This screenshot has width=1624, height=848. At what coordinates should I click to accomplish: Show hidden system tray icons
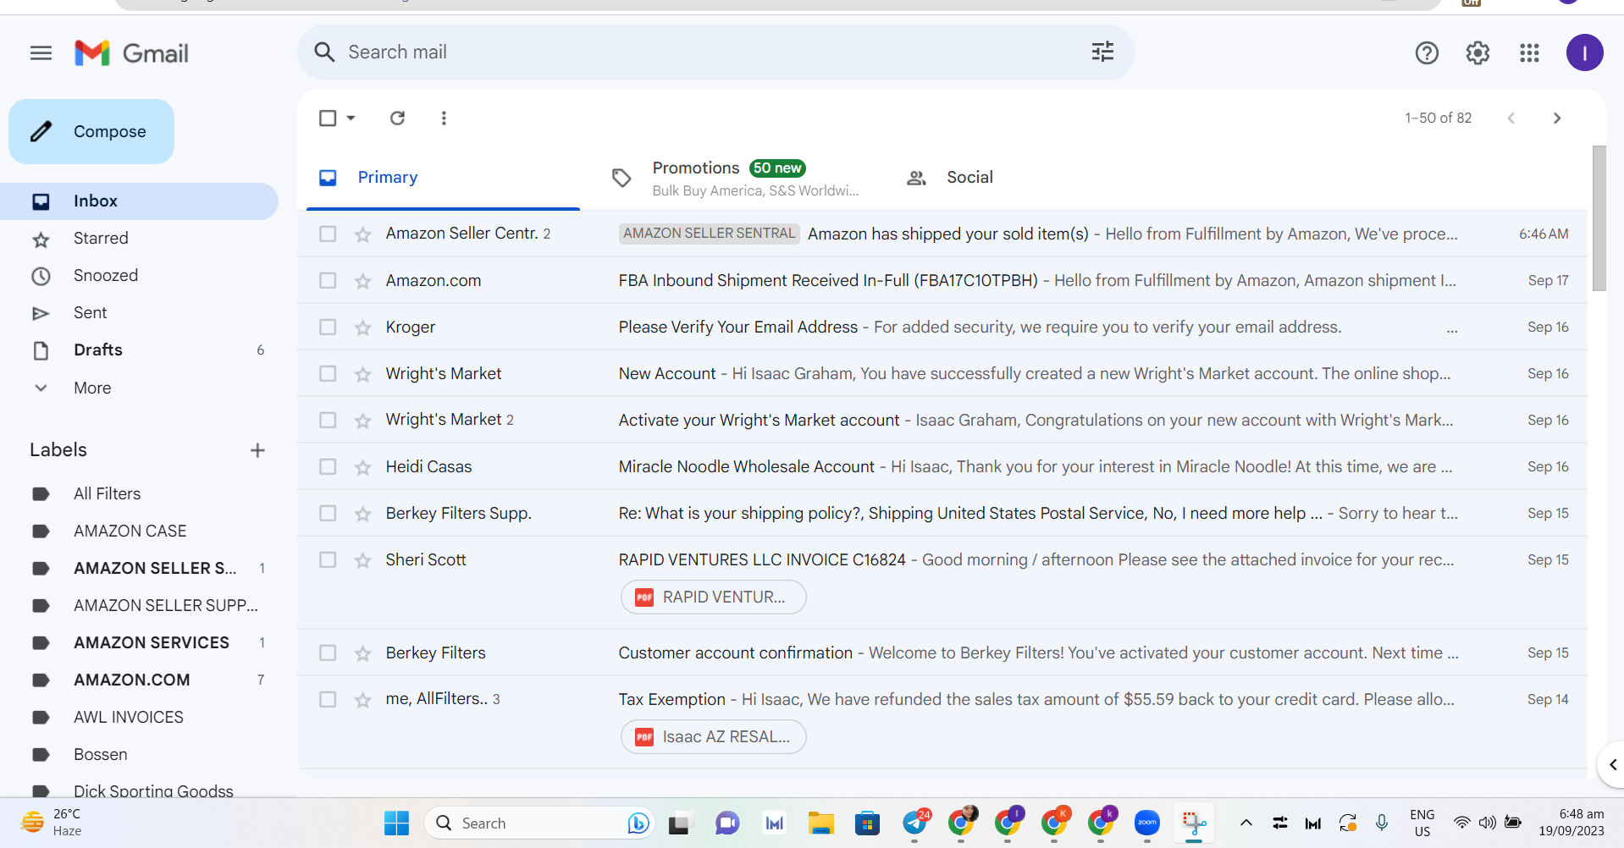tap(1246, 822)
